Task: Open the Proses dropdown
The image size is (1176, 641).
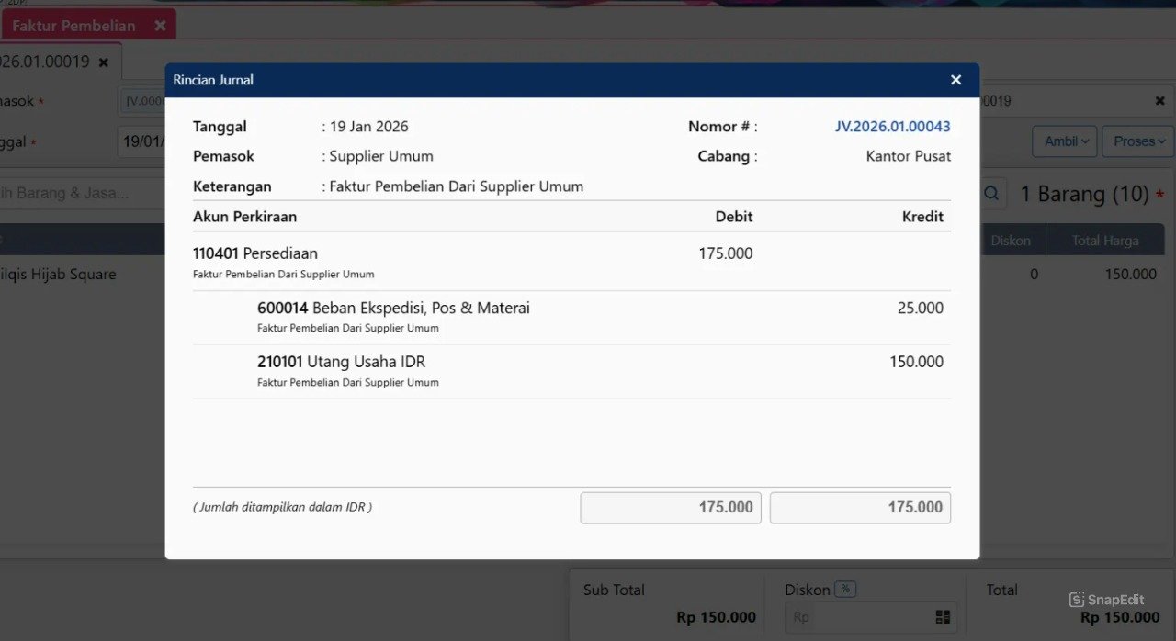Action: (x=1138, y=141)
